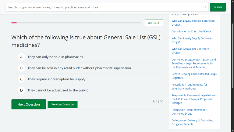Click the countdown timer display
Viewport: 234px width, 132px height.
coord(154,23)
